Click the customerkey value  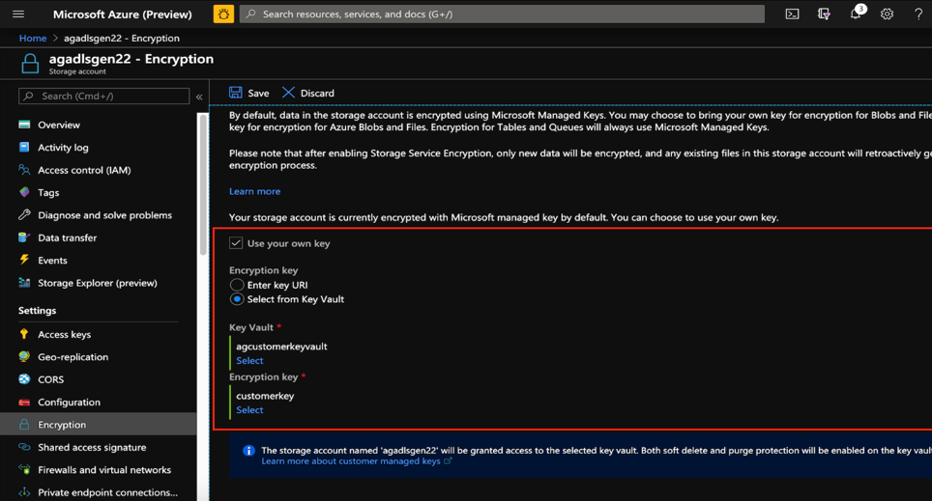[265, 396]
